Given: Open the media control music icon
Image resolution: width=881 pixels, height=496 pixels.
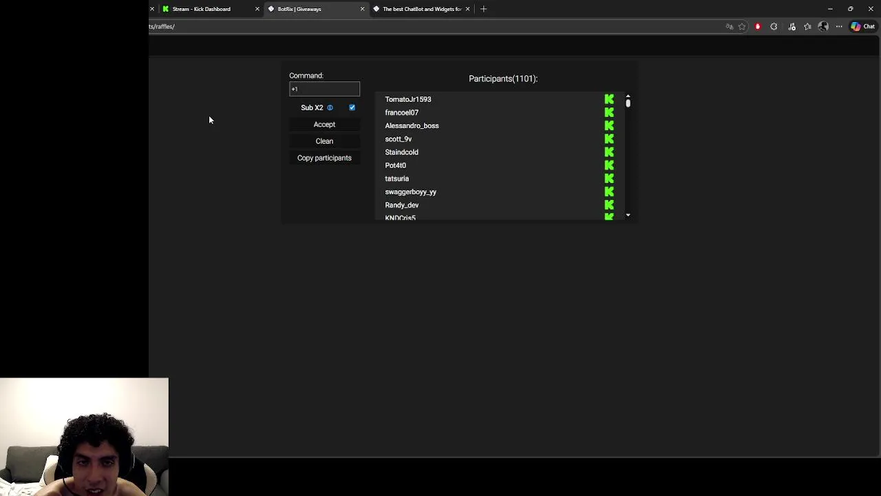Looking at the screenshot, I should coord(792,27).
